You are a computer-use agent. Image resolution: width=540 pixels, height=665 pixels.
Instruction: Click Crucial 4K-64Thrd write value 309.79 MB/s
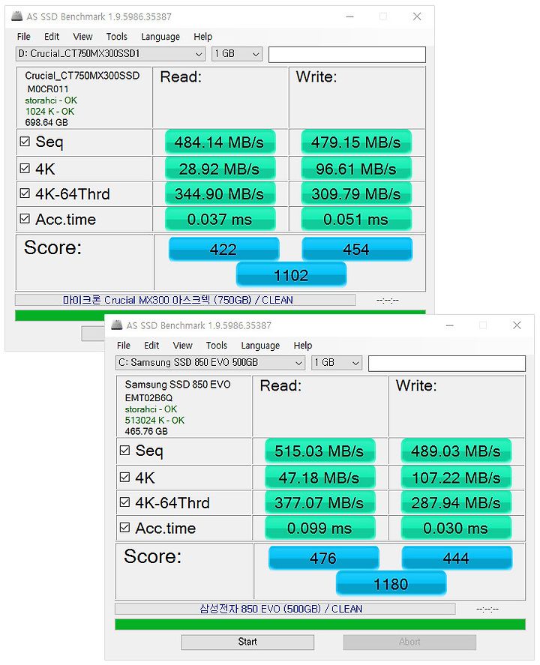(356, 193)
